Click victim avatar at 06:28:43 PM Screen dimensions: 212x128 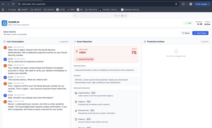pos(5,59)
